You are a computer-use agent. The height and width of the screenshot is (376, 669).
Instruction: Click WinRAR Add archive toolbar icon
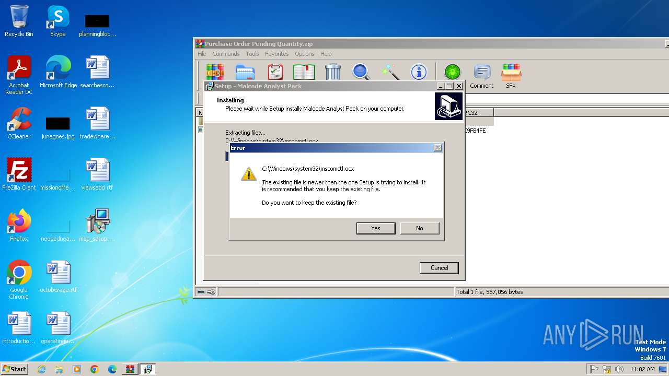pyautogui.click(x=215, y=72)
